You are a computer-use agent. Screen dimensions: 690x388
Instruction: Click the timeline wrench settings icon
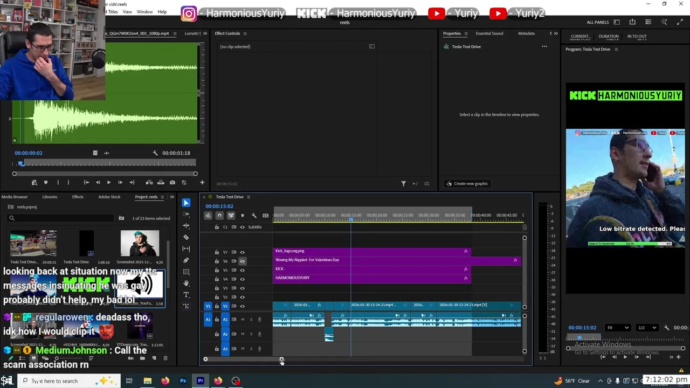(254, 216)
